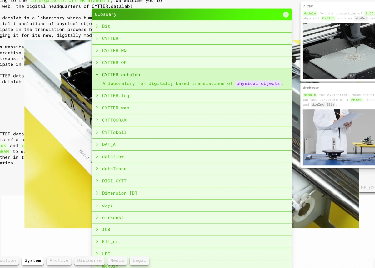Screen dimensions: 375x268
Task: Expand the LPC glossary entry
Action: (192, 254)
